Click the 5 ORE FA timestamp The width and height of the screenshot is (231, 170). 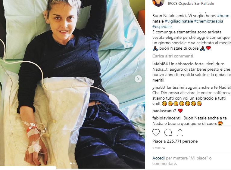point(158,148)
